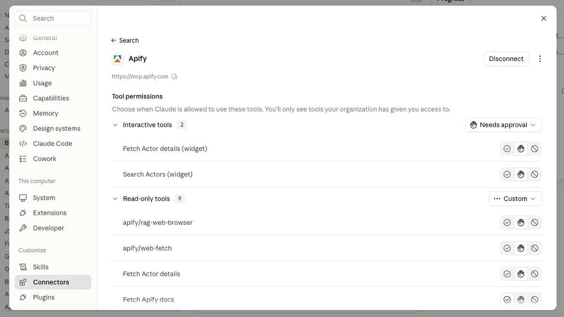Click the Developer wrench icon
This screenshot has height=317, width=564.
point(23,228)
